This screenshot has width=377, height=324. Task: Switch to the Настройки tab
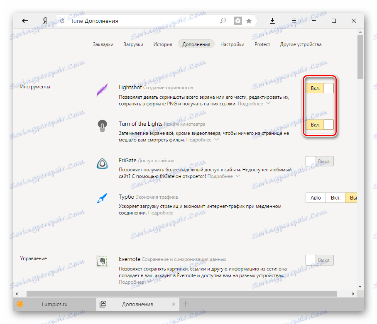tap(232, 44)
